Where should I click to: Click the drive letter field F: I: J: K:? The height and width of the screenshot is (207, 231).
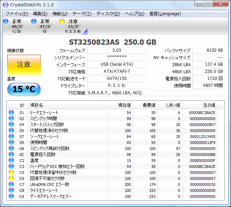pyautogui.click(x=117, y=86)
